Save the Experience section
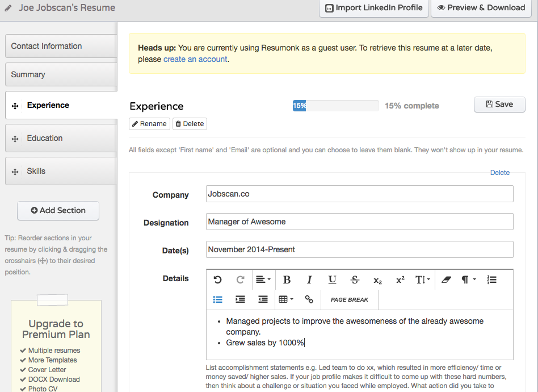The width and height of the screenshot is (538, 392). 499,105
